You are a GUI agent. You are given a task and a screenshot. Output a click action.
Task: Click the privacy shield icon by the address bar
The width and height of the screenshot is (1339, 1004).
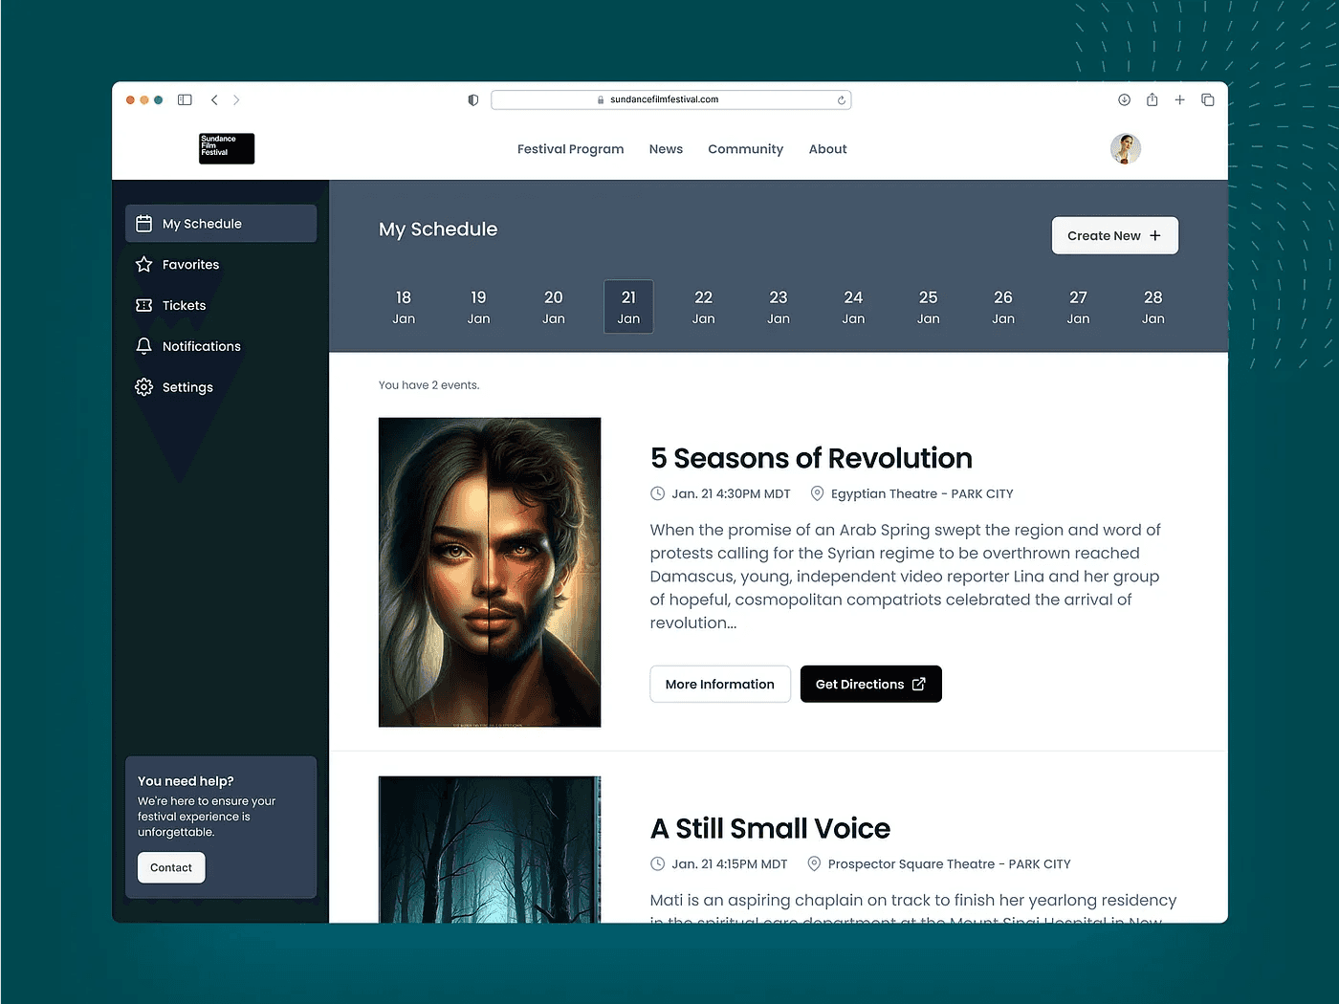pos(472,99)
